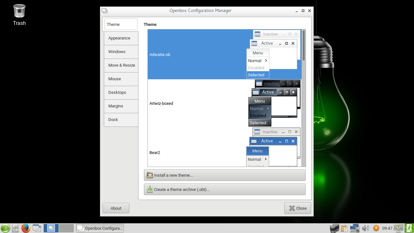The height and width of the screenshot is (233, 414).
Task: Switch to the second virtual desktop in the pager
Action: pyautogui.click(x=66, y=228)
